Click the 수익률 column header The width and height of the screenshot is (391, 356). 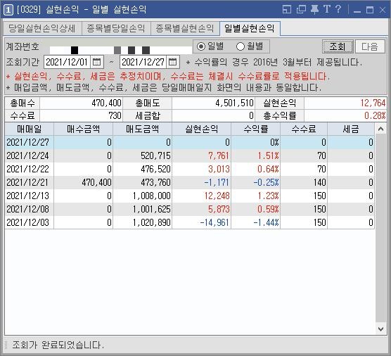coord(255,129)
